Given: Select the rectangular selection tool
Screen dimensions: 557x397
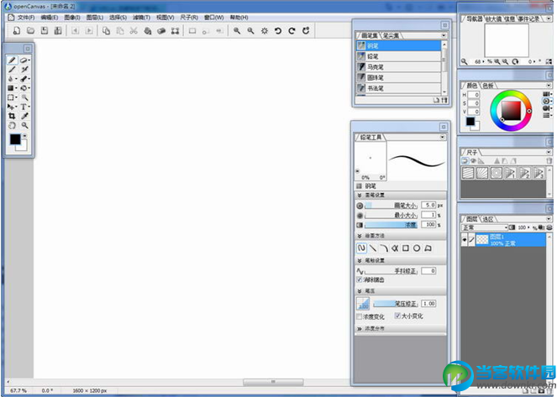Looking at the screenshot, I should [12, 97].
